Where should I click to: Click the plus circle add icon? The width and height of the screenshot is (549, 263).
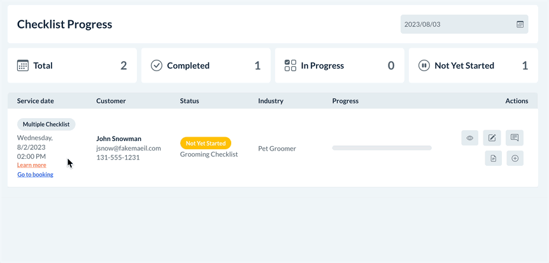[515, 158]
